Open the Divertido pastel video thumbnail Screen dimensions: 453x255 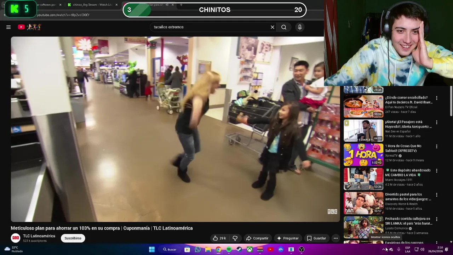(363, 203)
